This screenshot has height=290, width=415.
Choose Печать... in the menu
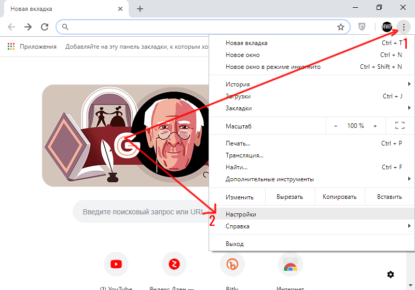point(312,143)
